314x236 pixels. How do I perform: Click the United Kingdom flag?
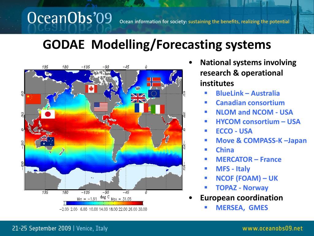138,98
